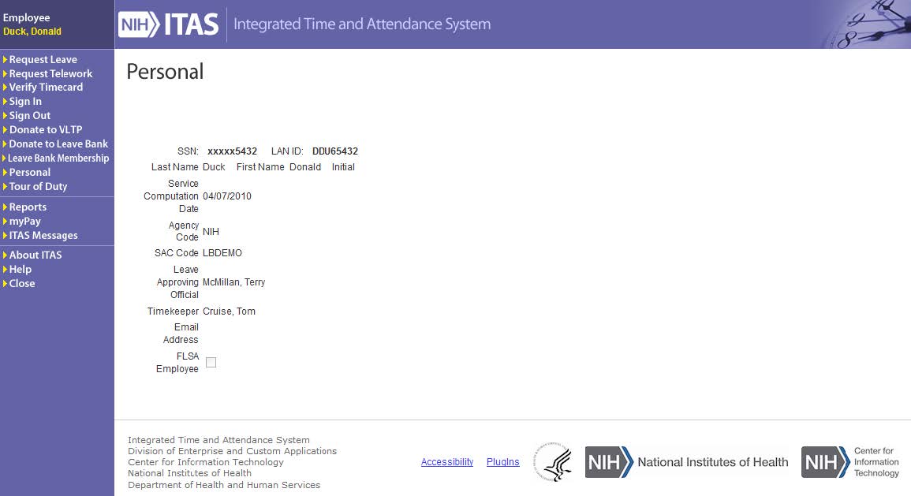911x496 pixels.
Task: Open Donate to Leave Bank
Action: click(x=58, y=144)
